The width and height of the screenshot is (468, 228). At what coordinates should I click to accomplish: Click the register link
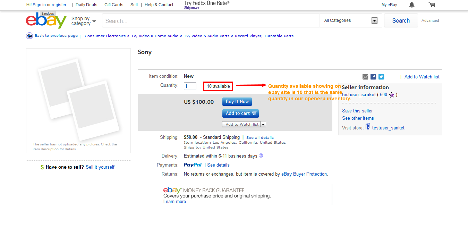(x=59, y=5)
